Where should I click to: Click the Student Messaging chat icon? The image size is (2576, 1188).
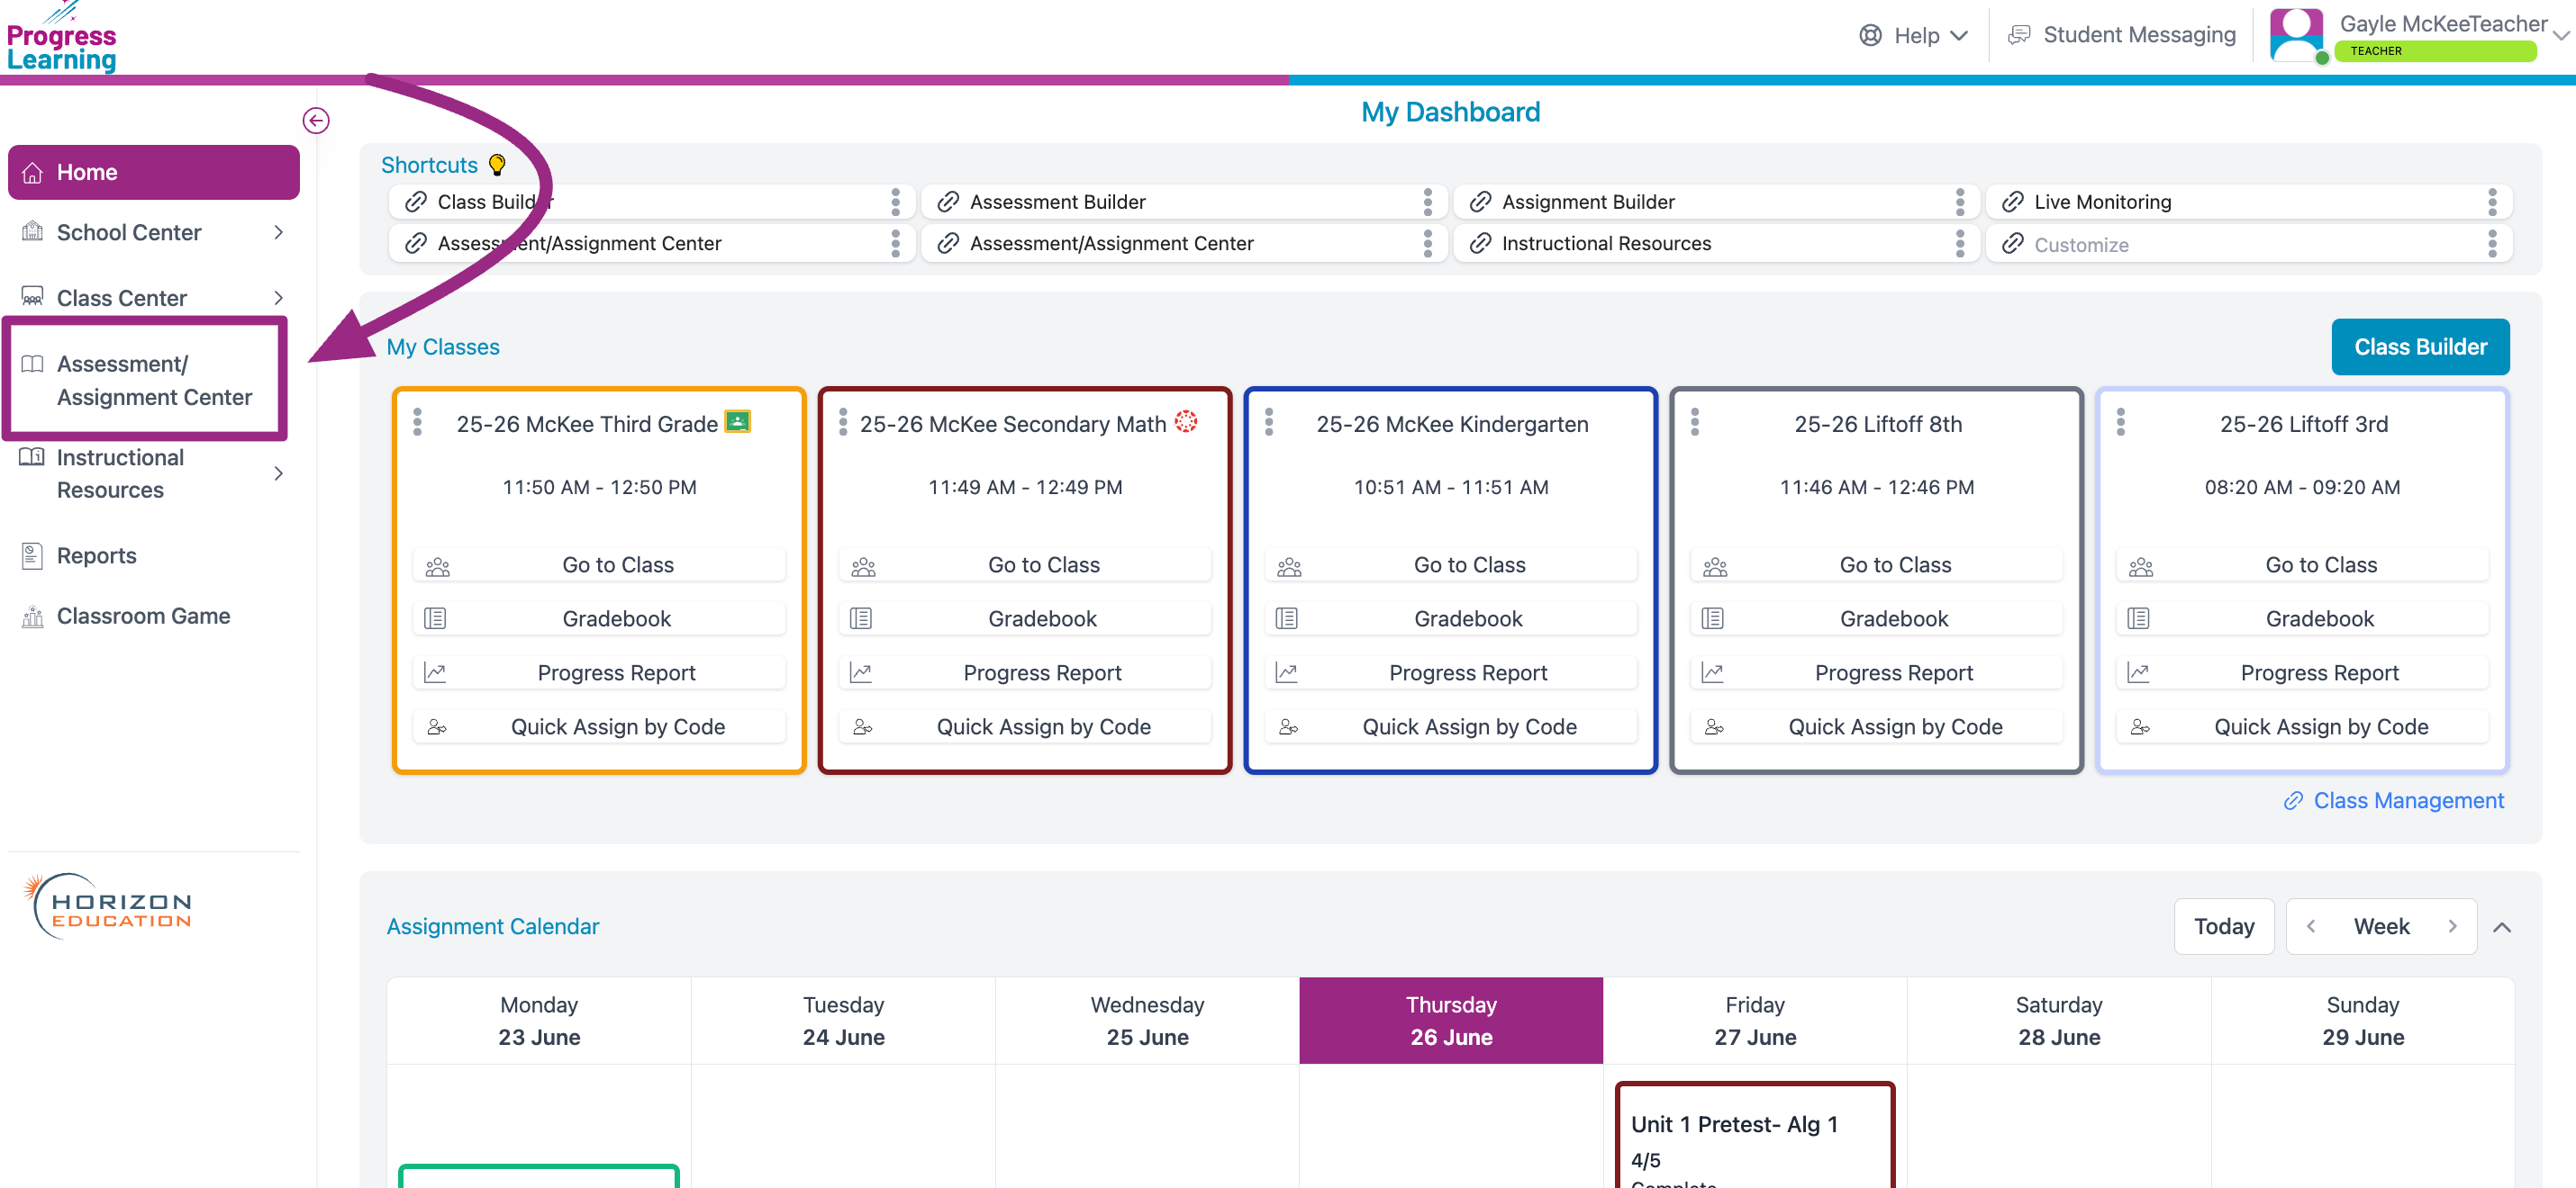click(2020, 35)
